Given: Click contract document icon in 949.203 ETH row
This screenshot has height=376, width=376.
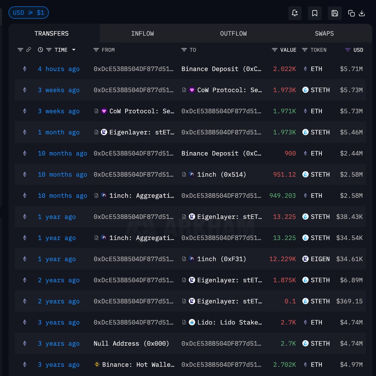Looking at the screenshot, I should click(97, 196).
